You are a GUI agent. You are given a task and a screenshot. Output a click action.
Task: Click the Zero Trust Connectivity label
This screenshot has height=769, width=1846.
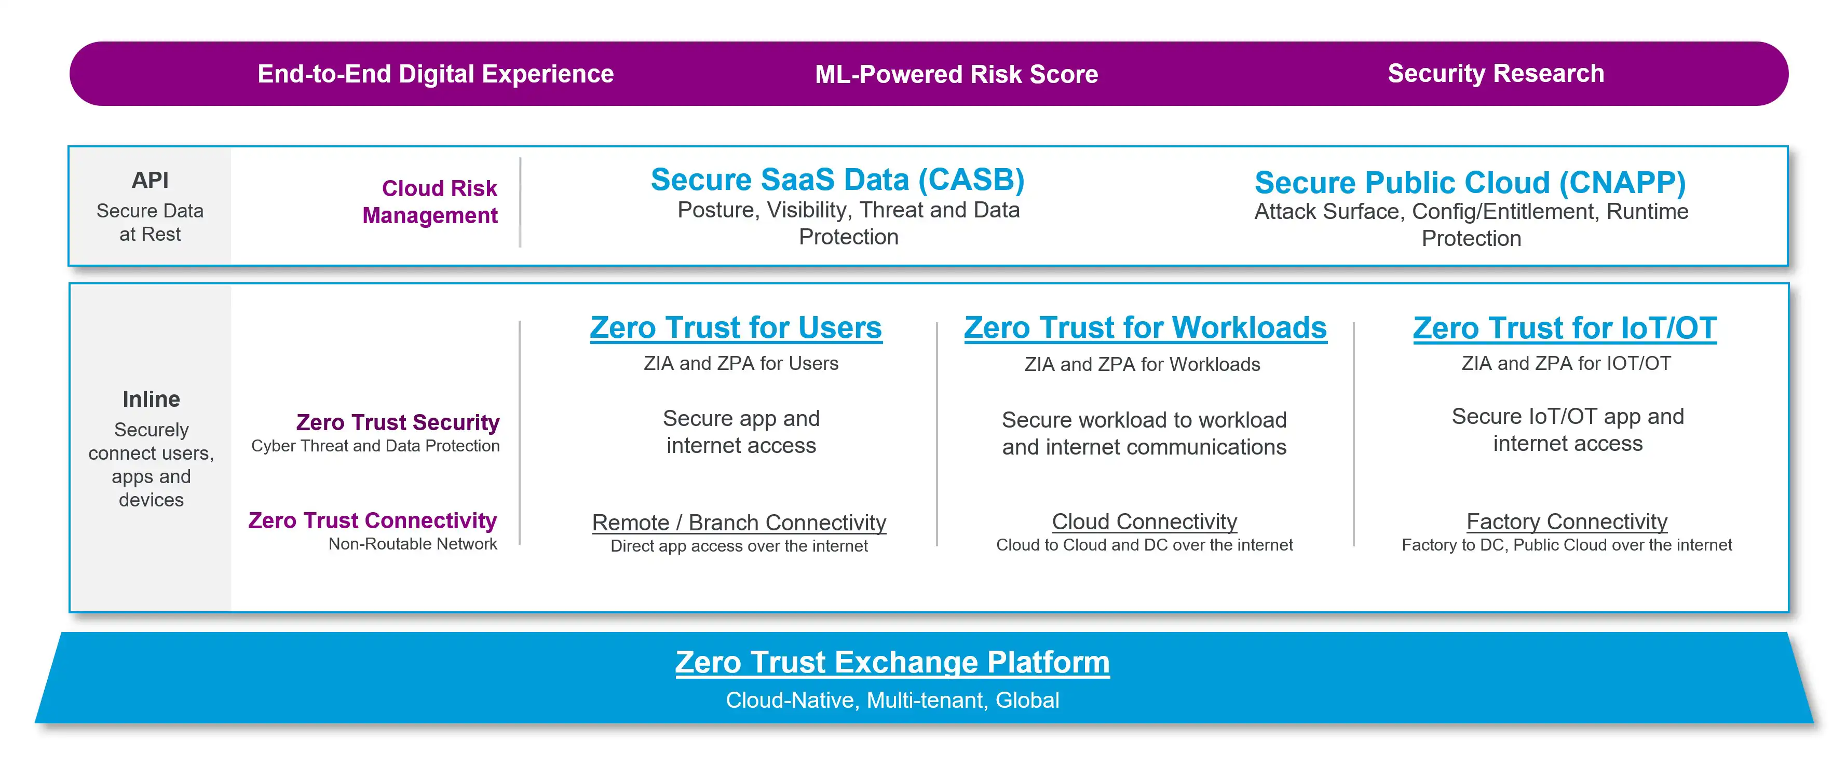[x=373, y=520]
